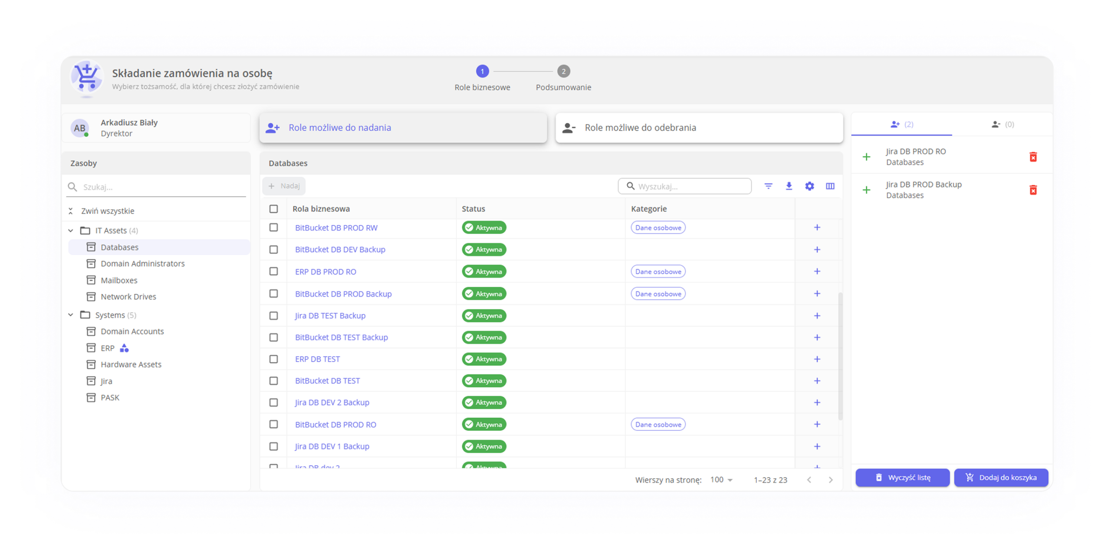
Task: Click Dodaj do koszyka button
Action: pos(1001,478)
